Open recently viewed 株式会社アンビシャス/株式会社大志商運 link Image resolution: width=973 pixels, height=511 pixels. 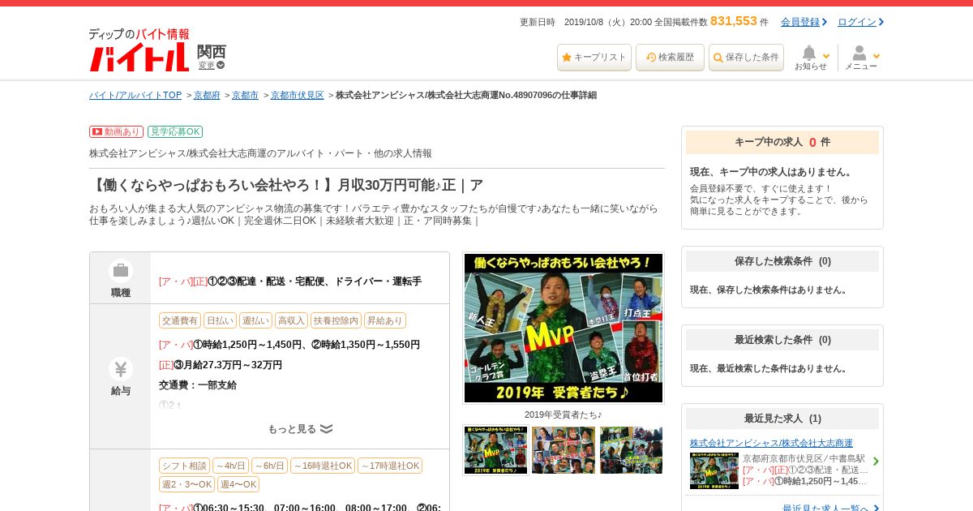point(771,443)
